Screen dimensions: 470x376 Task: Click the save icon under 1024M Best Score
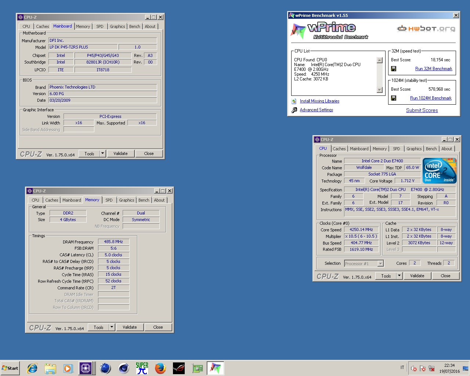coord(394,98)
